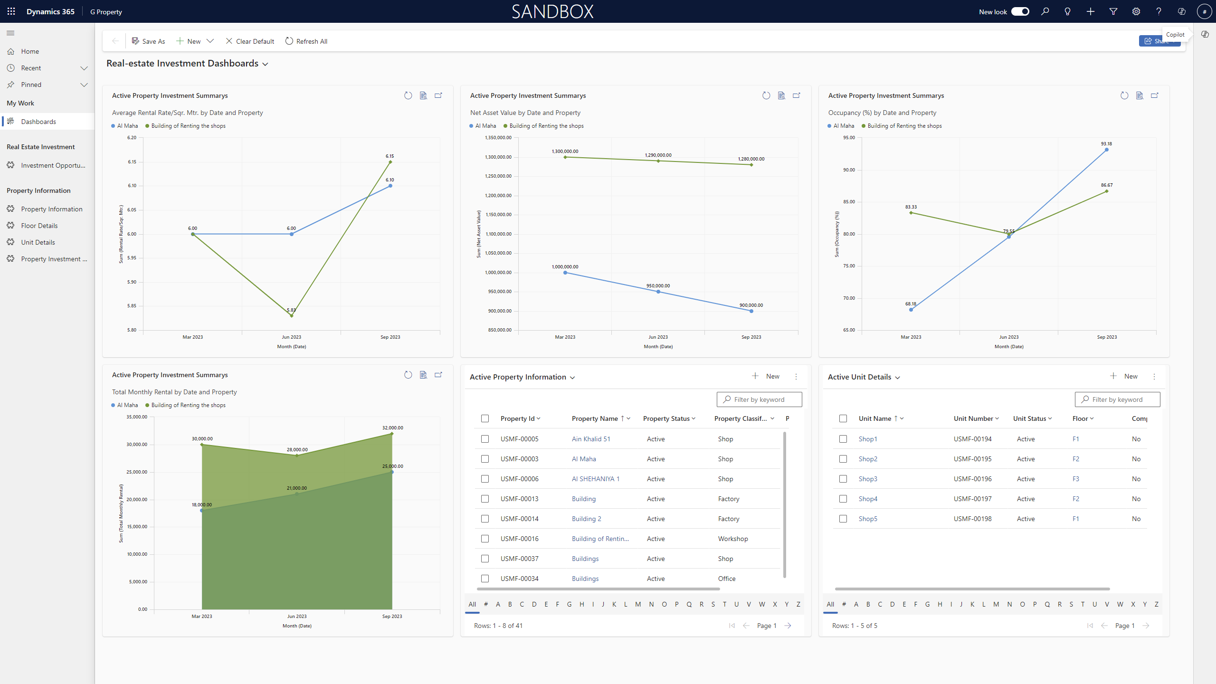This screenshot has width=1216, height=684.
Task: Open the Active Property Information view dropdown
Action: coord(572,378)
